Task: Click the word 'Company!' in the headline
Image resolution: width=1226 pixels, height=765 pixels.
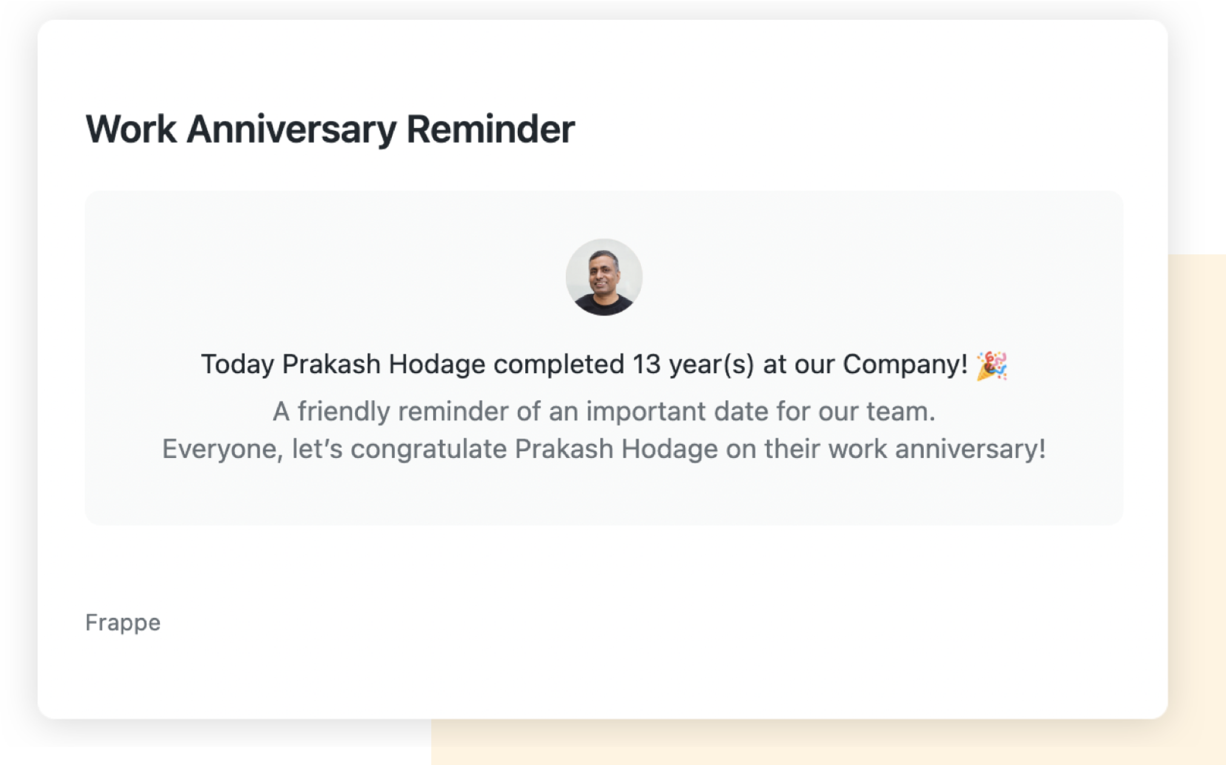Action: (x=905, y=364)
